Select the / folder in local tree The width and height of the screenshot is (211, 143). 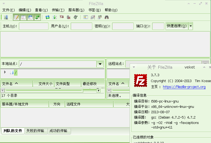pos(16,73)
